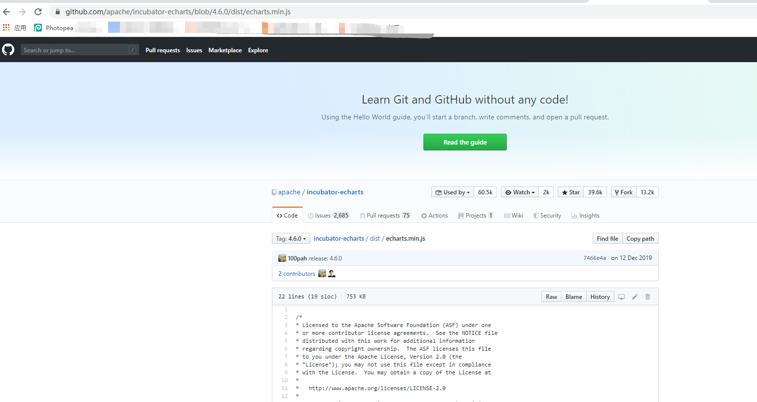Screen dimensions: 757x402
Task: Open the Tag: 4.6.0 branch selector
Action: tap(291, 238)
